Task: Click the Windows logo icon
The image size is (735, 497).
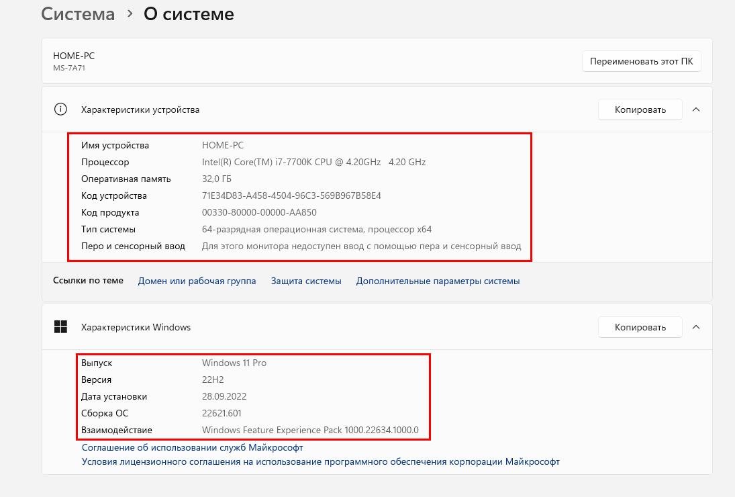Action: pyautogui.click(x=61, y=327)
